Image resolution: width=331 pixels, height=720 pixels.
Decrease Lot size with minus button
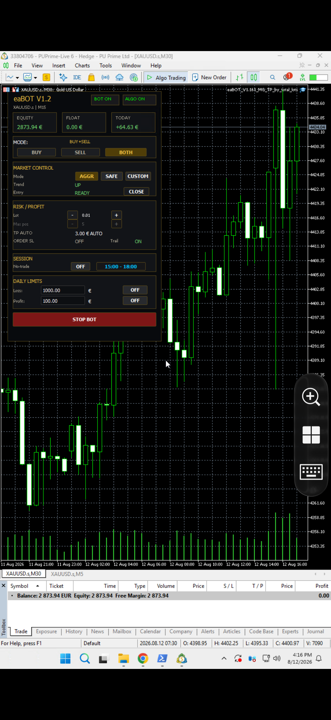click(x=72, y=215)
